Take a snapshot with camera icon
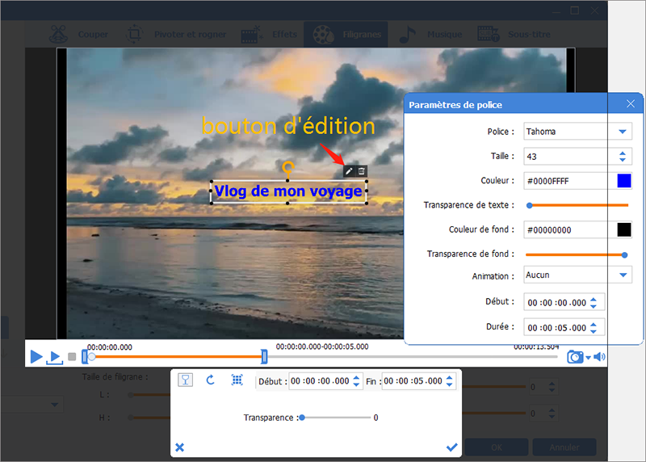The image size is (646, 462). [575, 357]
